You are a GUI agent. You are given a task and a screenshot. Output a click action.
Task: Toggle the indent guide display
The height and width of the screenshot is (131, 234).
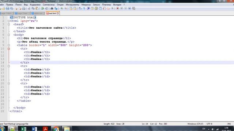[88, 8]
